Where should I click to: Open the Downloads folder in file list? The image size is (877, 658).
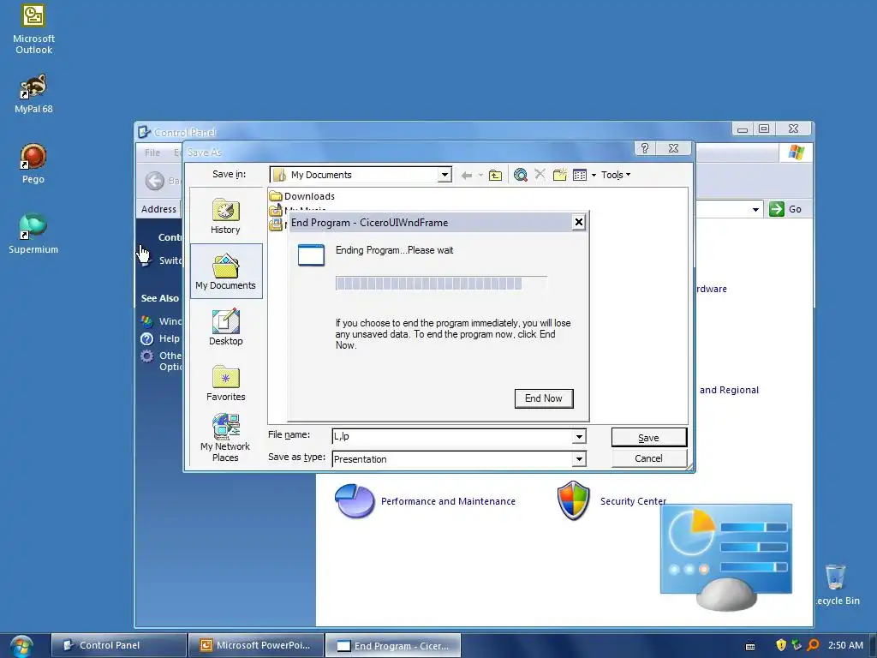302,196
